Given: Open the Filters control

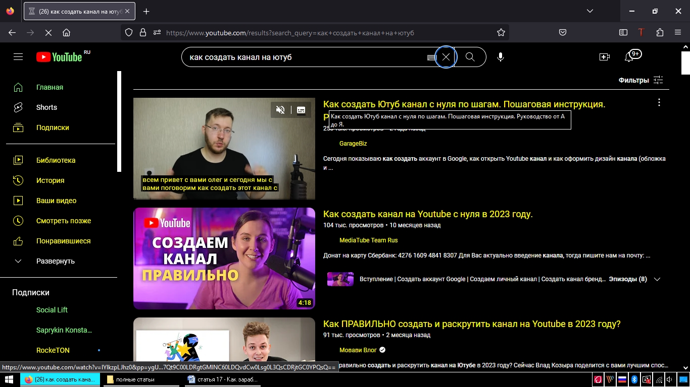Looking at the screenshot, I should pyautogui.click(x=640, y=80).
